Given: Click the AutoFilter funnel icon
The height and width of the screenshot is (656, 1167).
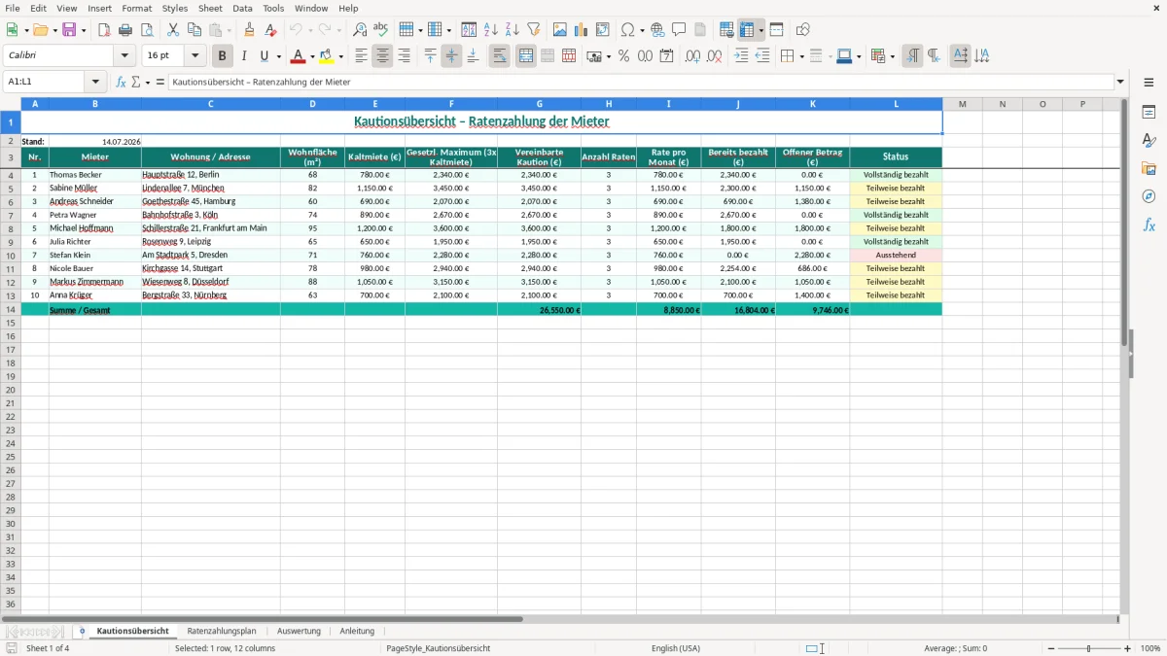Looking at the screenshot, I should click(x=534, y=30).
